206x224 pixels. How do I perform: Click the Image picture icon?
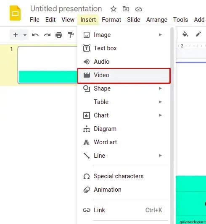click(x=87, y=35)
